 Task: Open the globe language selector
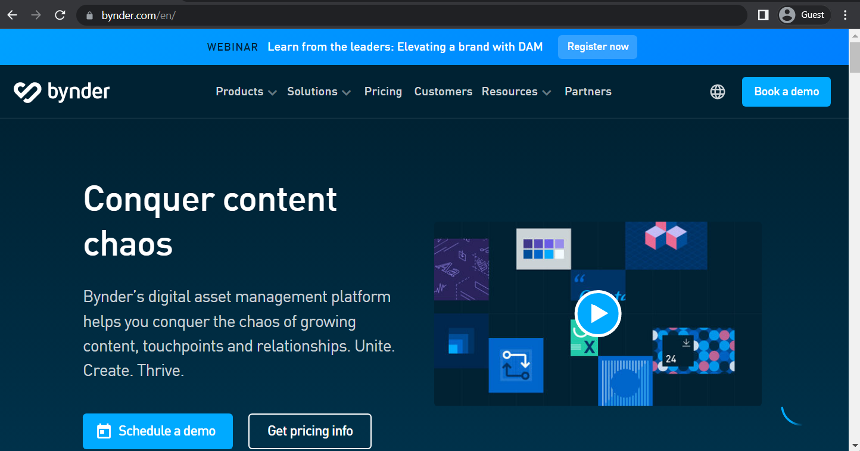(x=718, y=92)
